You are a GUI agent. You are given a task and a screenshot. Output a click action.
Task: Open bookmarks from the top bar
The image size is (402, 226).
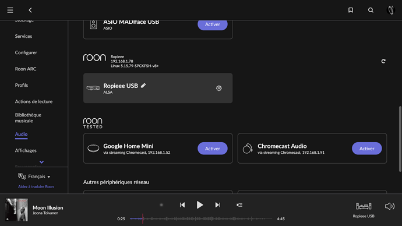(351, 10)
